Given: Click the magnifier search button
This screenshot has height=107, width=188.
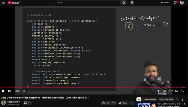Looking at the screenshot, I should [x=124, y=3].
